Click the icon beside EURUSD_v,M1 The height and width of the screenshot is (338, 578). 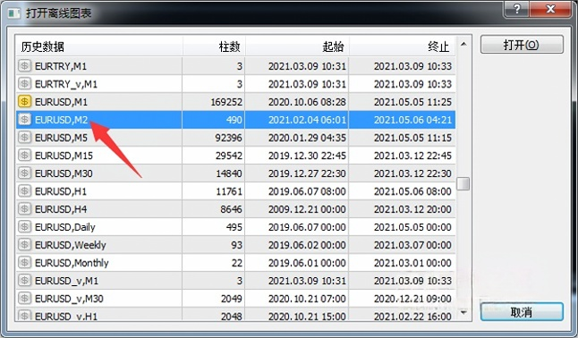[25, 281]
